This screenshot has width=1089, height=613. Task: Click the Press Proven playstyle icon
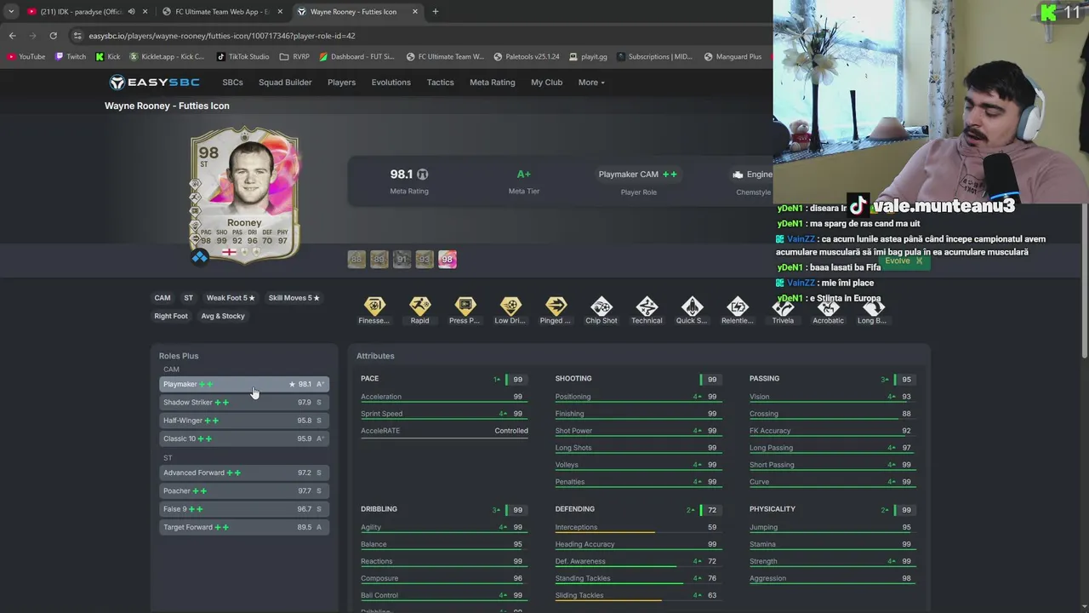click(x=465, y=306)
